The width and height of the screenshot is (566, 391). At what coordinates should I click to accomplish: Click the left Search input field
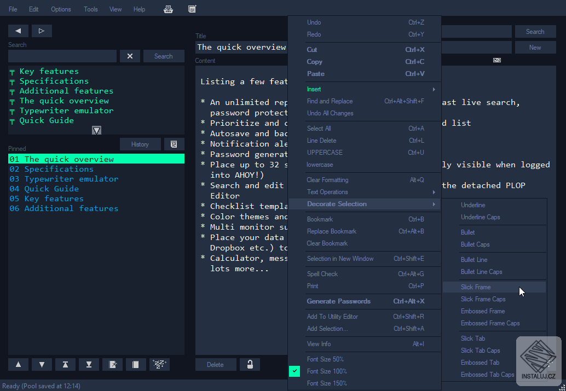pyautogui.click(x=62, y=56)
